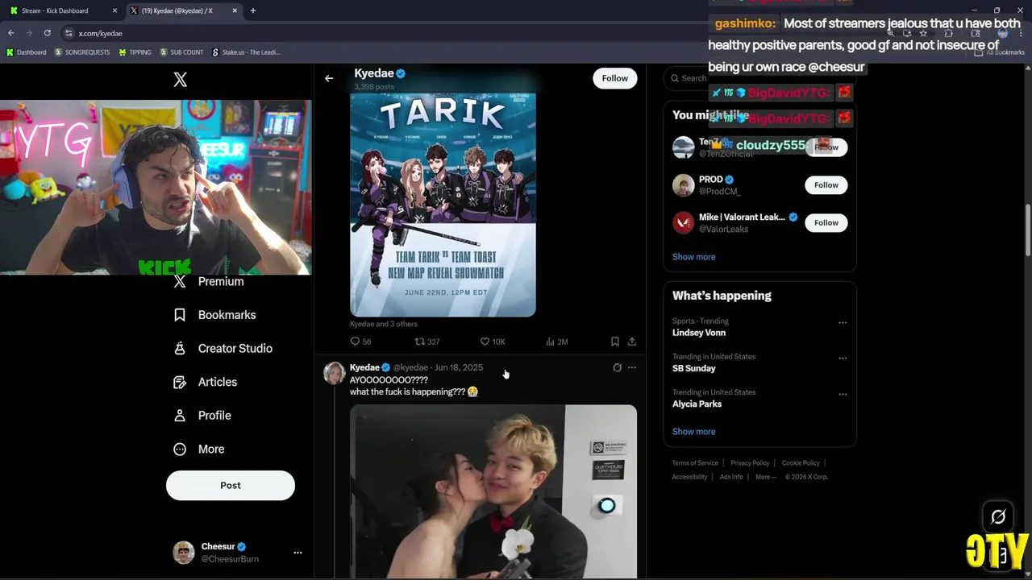
Task: Close the Kyedae X browser tab
Action: pyautogui.click(x=235, y=10)
